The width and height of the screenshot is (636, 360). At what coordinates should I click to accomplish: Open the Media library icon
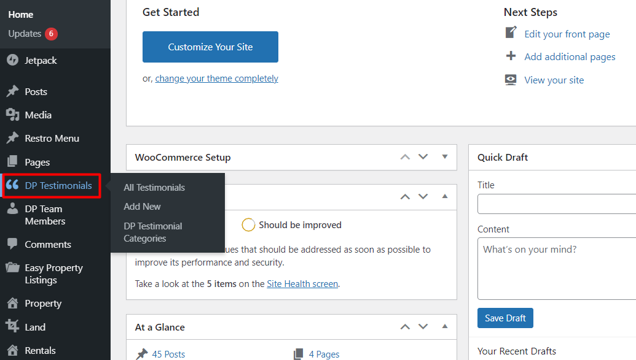point(14,115)
